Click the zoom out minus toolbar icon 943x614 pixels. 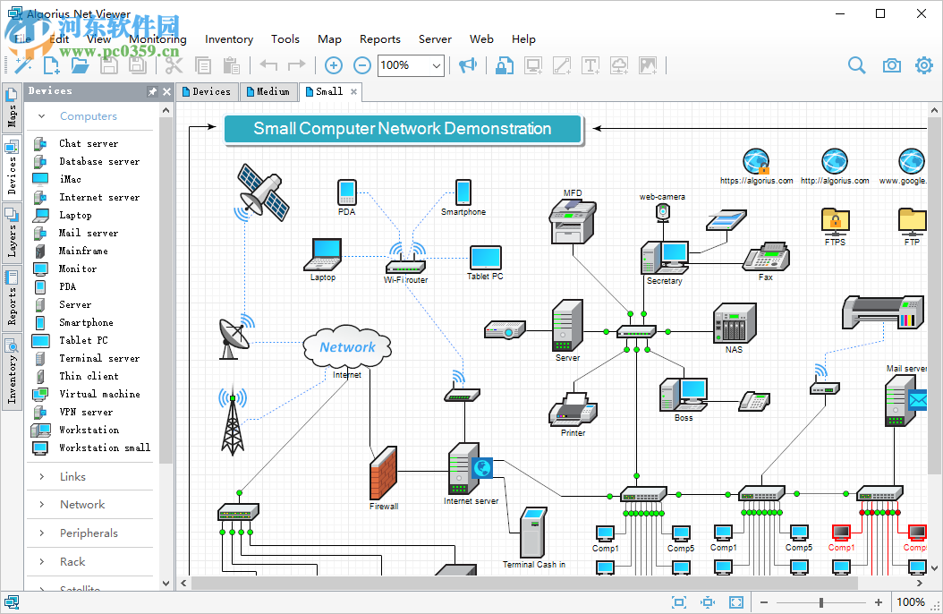click(362, 65)
